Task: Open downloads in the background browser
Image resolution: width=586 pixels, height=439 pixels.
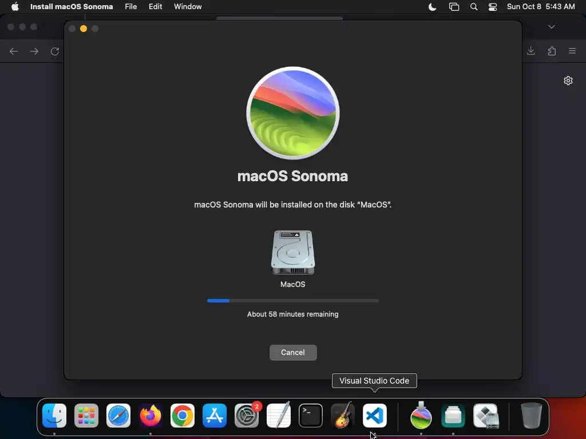Action: pyautogui.click(x=530, y=51)
